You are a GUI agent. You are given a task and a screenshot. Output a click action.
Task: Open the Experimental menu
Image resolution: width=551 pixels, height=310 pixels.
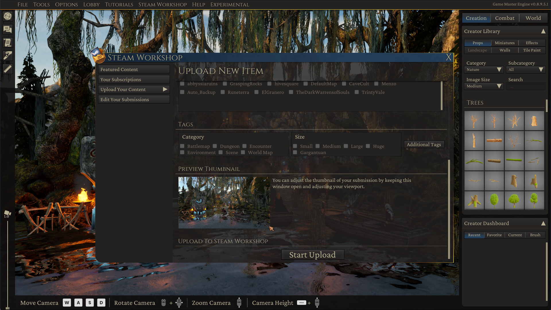pyautogui.click(x=230, y=5)
